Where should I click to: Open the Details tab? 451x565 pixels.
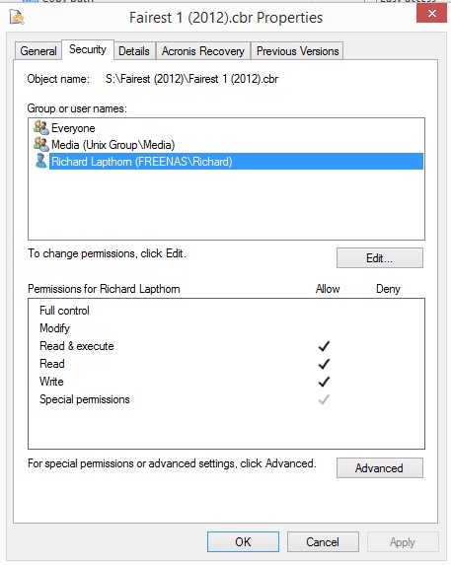tap(134, 51)
